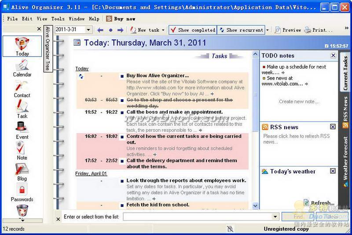Image resolution: width=352 pixels, height=235 pixels.
Task: Click the crossed-out bell status bar icon
Action: point(230,229)
